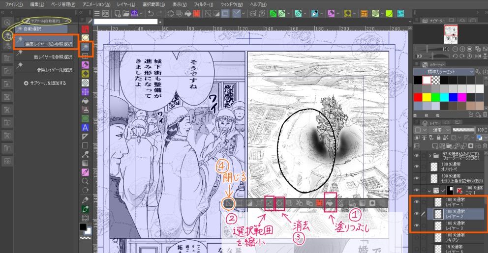Click Shrink selection in selection launcher
Screen dimensions: 488x253
point(269,203)
